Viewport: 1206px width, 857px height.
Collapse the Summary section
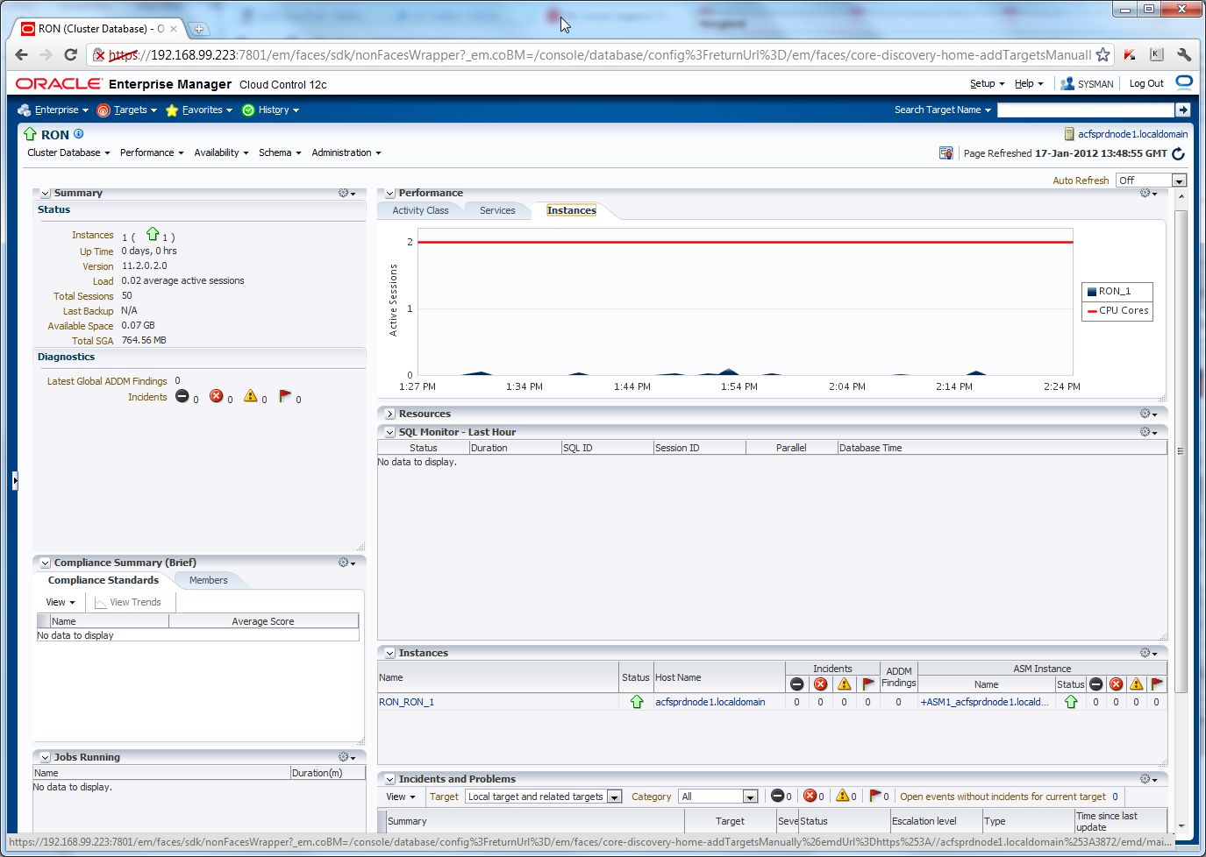pyautogui.click(x=45, y=194)
